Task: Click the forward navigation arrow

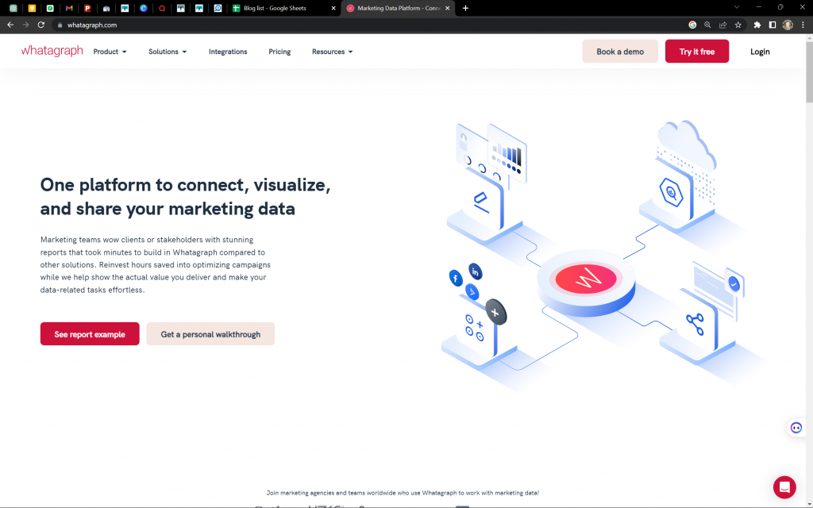Action: pos(25,25)
